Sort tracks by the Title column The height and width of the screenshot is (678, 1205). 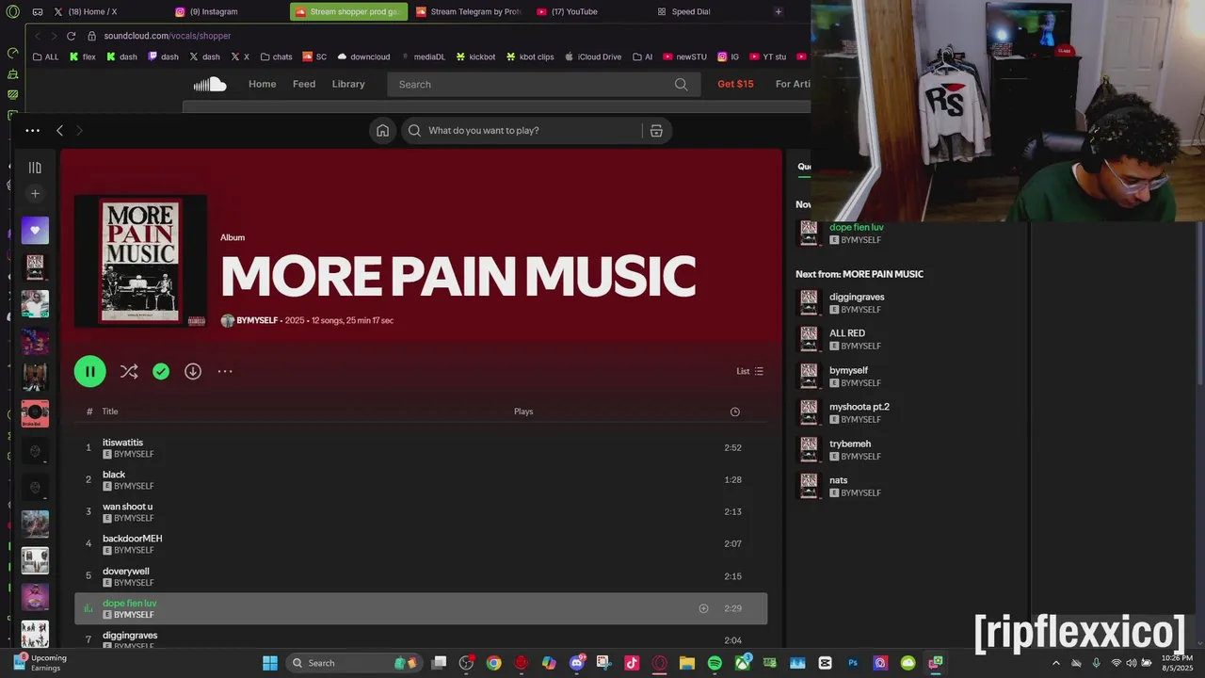coord(110,412)
